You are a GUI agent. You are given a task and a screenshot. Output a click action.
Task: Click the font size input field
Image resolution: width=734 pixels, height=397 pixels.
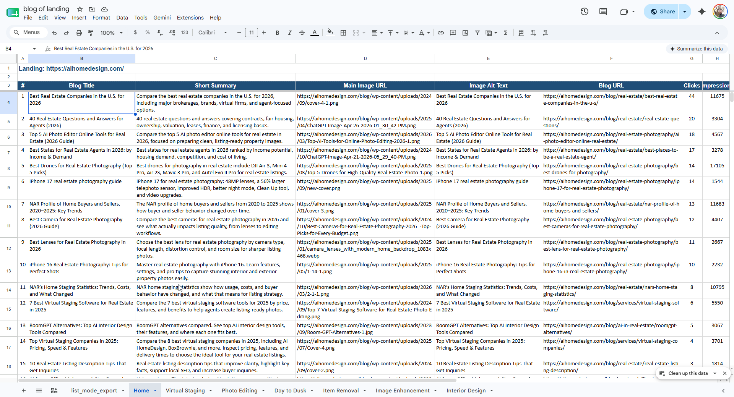252,33
